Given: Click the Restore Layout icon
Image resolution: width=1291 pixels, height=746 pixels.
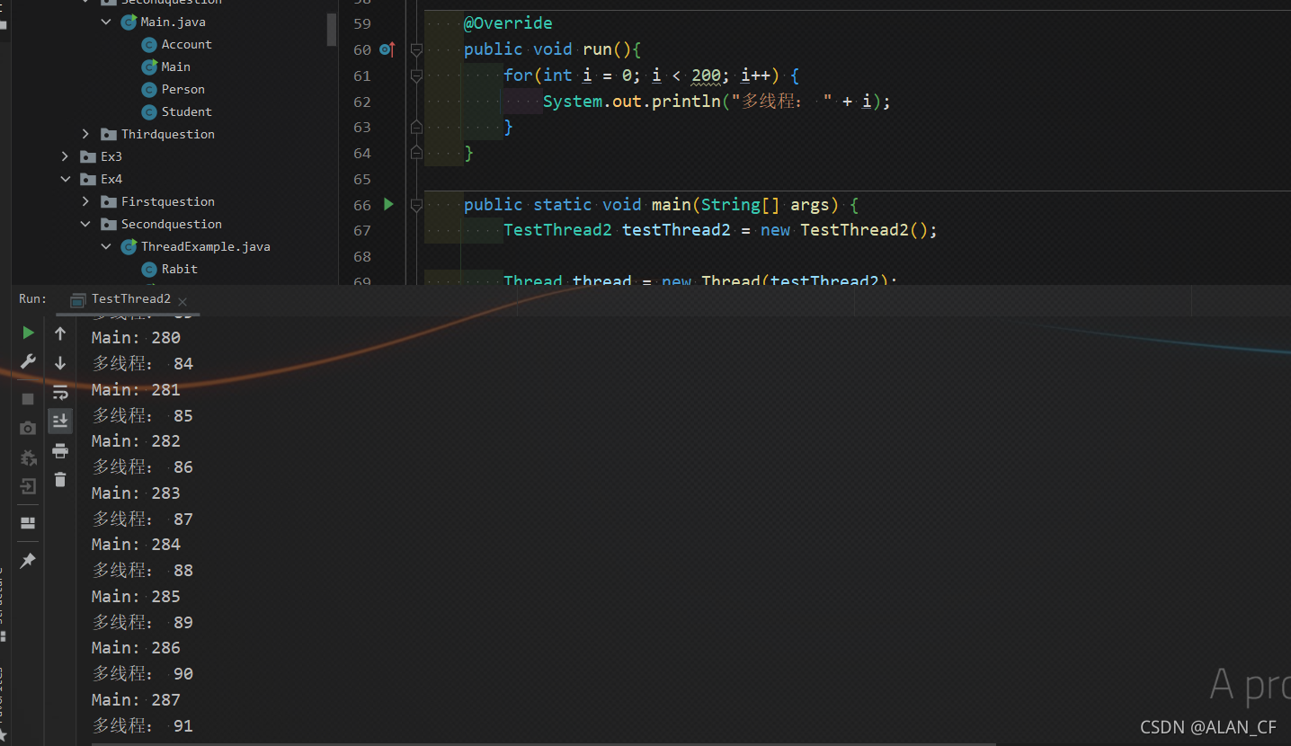Looking at the screenshot, I should click(28, 523).
